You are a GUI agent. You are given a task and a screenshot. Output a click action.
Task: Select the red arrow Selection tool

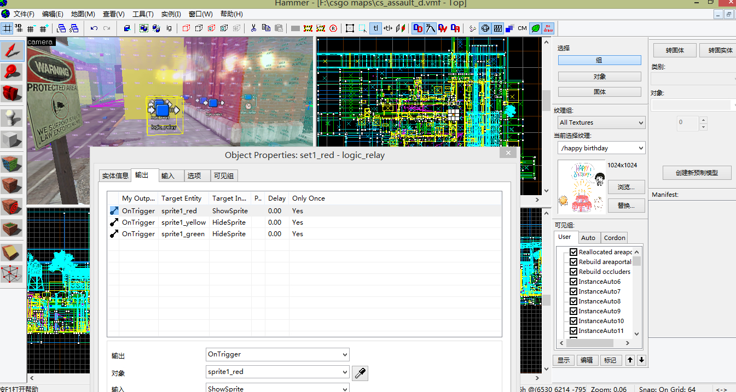point(12,51)
